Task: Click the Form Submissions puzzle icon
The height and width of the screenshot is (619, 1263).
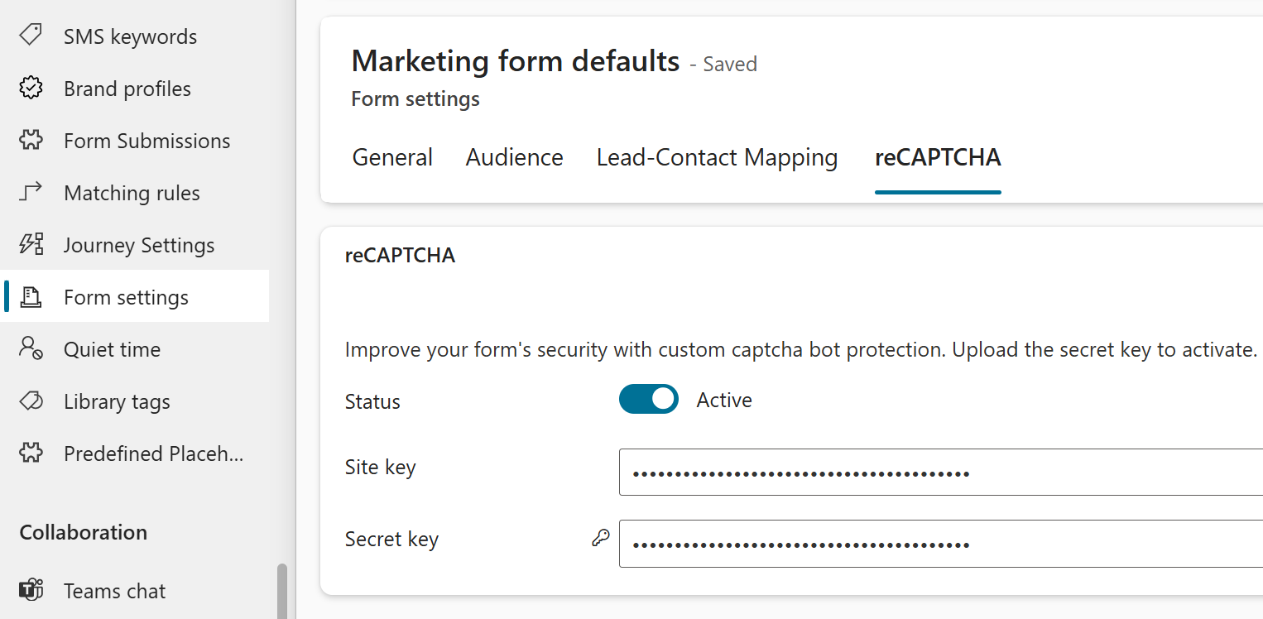Action: click(31, 140)
